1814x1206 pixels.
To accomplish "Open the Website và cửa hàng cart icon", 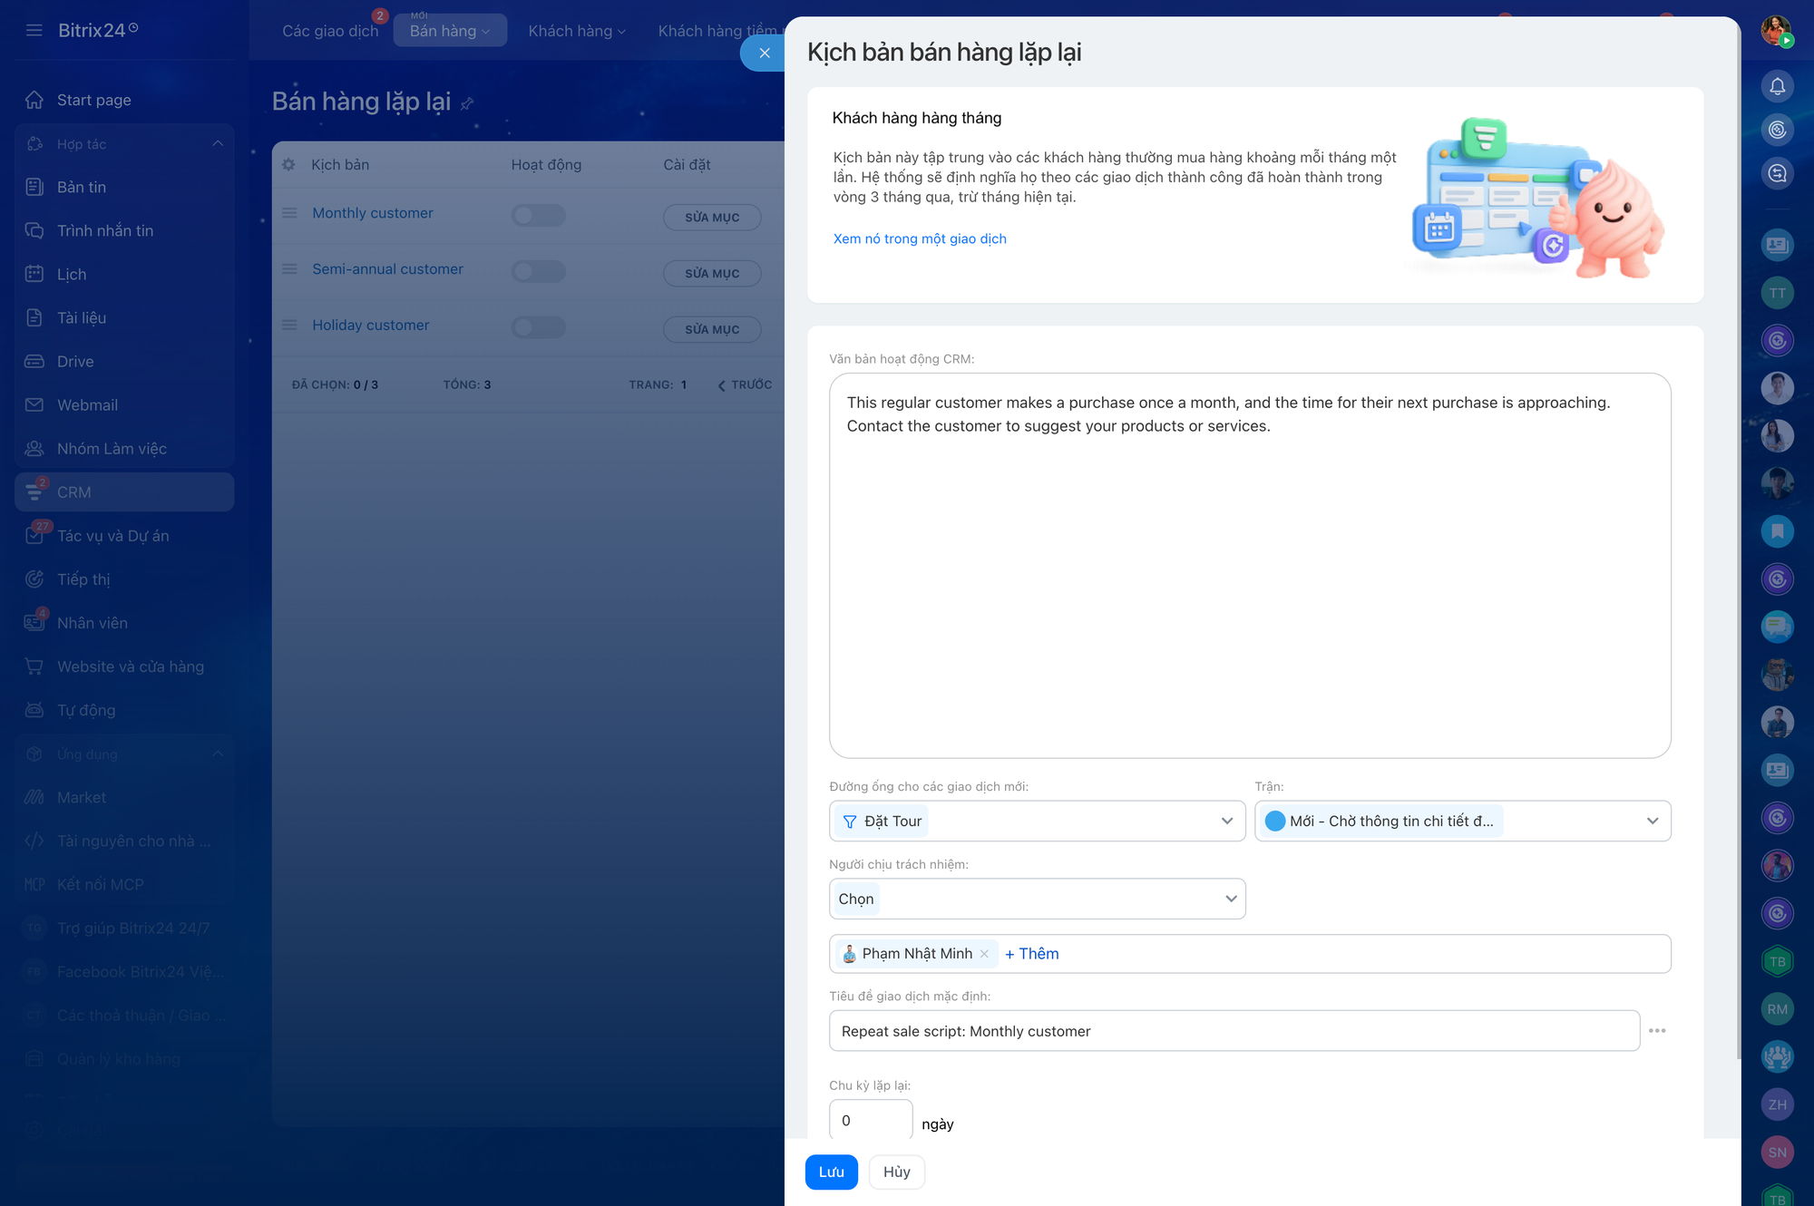I will point(34,666).
